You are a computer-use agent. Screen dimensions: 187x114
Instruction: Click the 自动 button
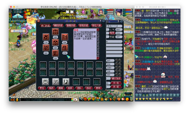(x=89, y=88)
